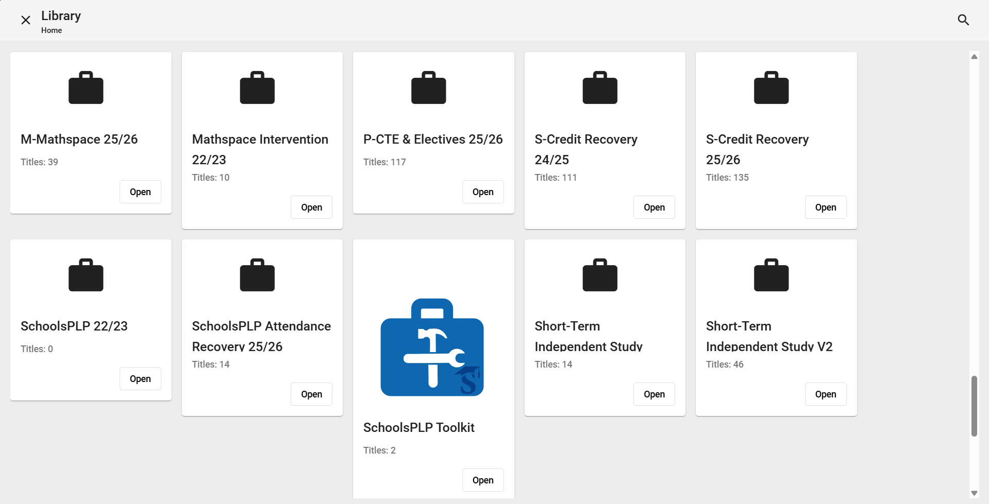Click the M-Mathspace 25/26 briefcase icon
Screen dimensions: 989x504
86,88
